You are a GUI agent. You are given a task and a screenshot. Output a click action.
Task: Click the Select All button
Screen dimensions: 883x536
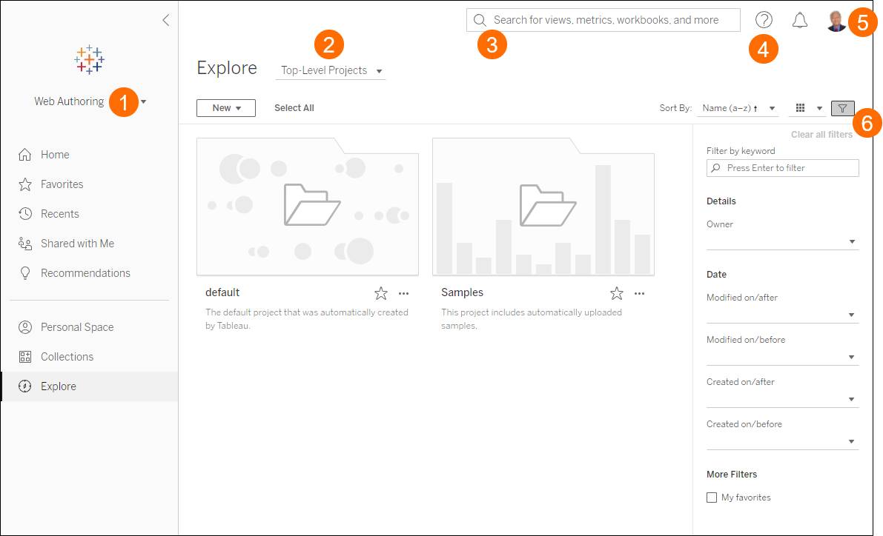[294, 107]
